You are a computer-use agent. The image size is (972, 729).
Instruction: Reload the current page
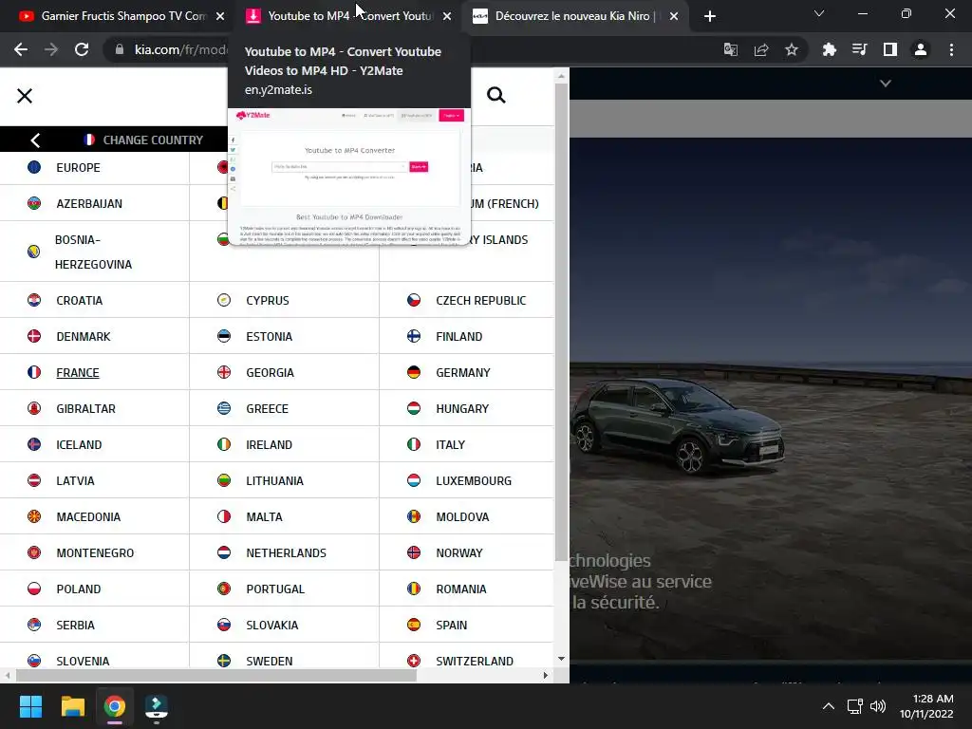(x=82, y=49)
